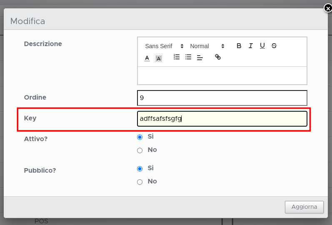Select No for Attivo

click(140, 150)
